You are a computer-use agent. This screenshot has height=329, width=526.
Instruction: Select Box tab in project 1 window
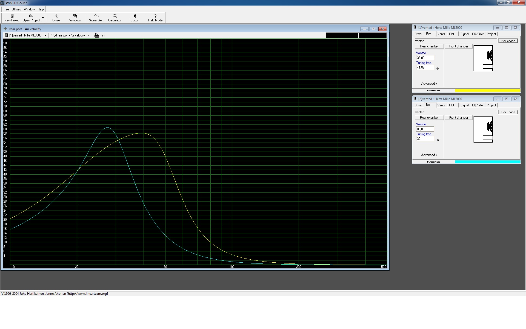pyautogui.click(x=428, y=33)
